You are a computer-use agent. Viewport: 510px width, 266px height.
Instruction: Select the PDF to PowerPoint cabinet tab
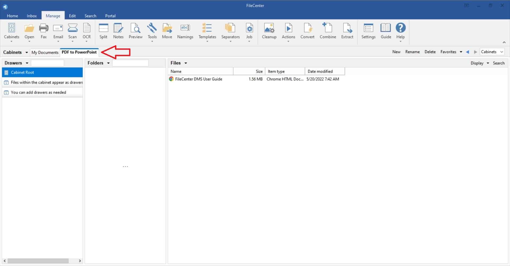79,52
